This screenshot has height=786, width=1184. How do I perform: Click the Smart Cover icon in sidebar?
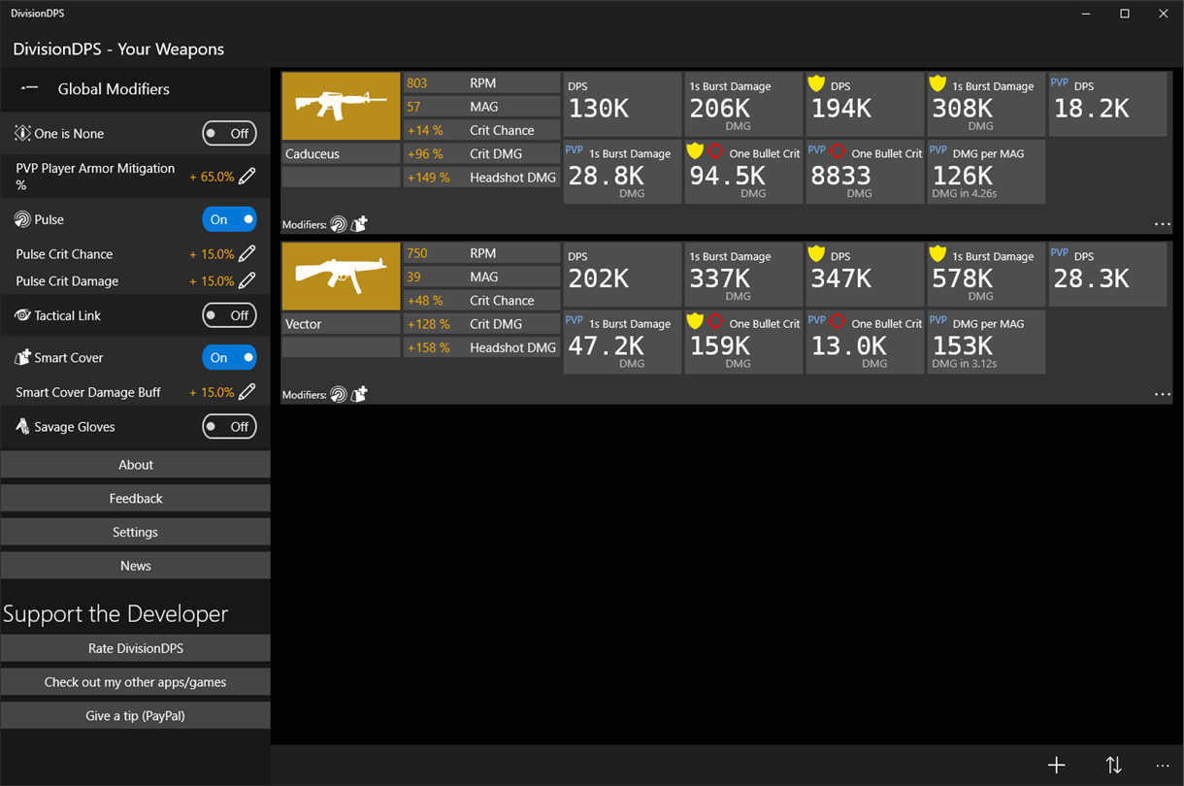click(x=22, y=357)
